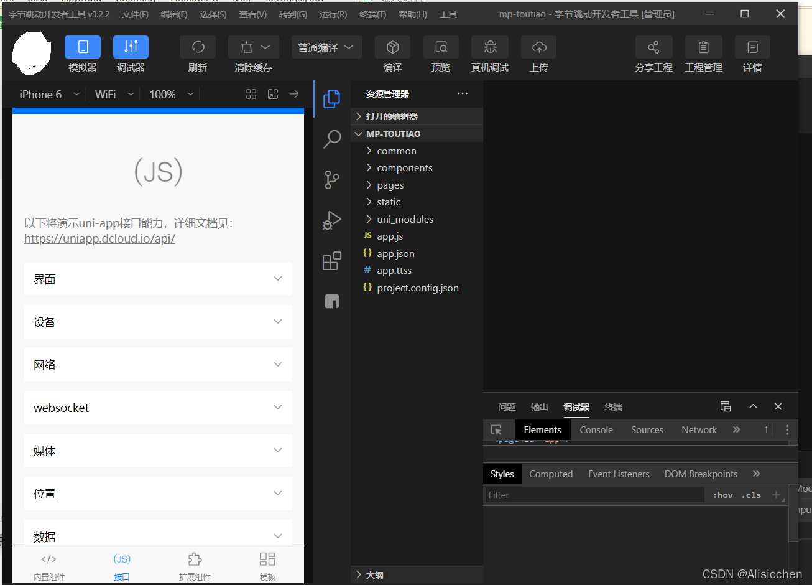
Task: Open Source Control icon in activity bar
Action: point(332,180)
